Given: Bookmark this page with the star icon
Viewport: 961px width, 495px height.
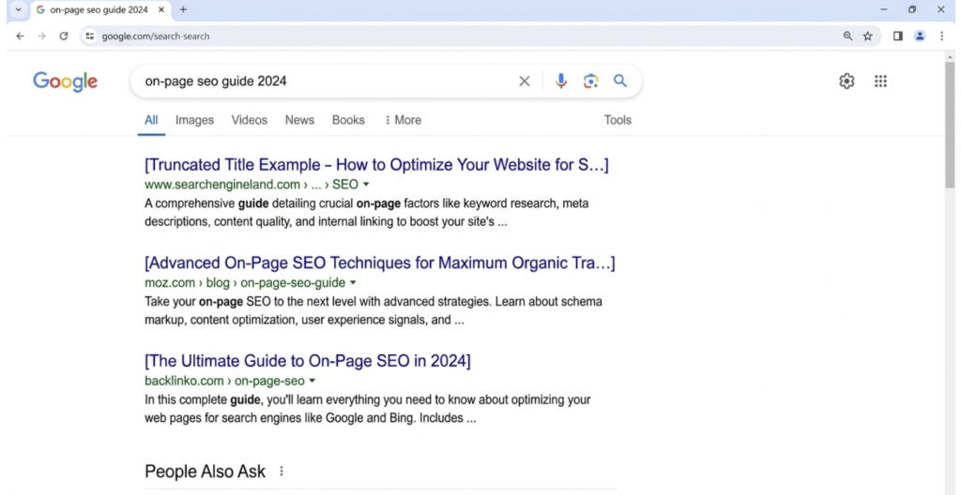Looking at the screenshot, I should (868, 37).
